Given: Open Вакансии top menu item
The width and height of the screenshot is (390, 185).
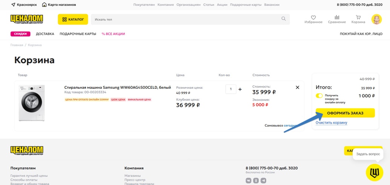Looking at the screenshot, I should 272,5.
